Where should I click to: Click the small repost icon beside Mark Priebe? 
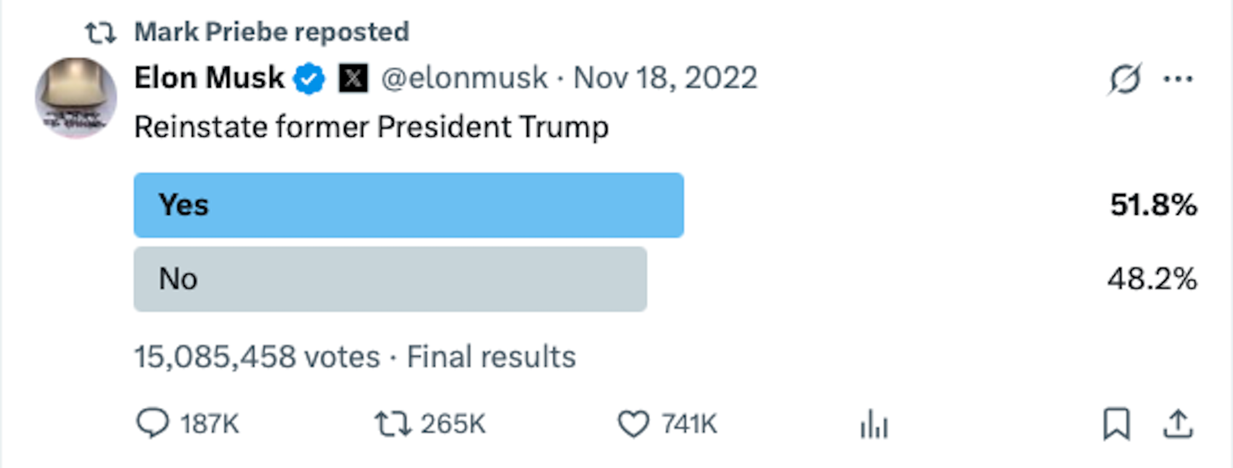(x=100, y=32)
